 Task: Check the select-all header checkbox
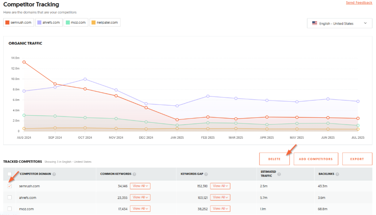10,174
